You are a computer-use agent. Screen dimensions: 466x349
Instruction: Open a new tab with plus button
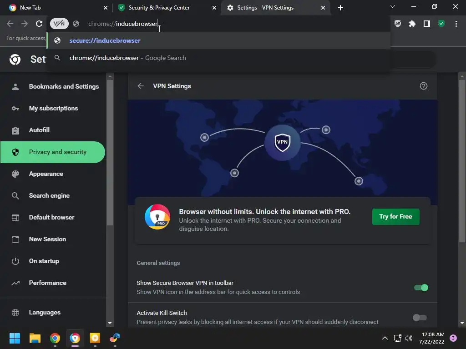tap(340, 8)
